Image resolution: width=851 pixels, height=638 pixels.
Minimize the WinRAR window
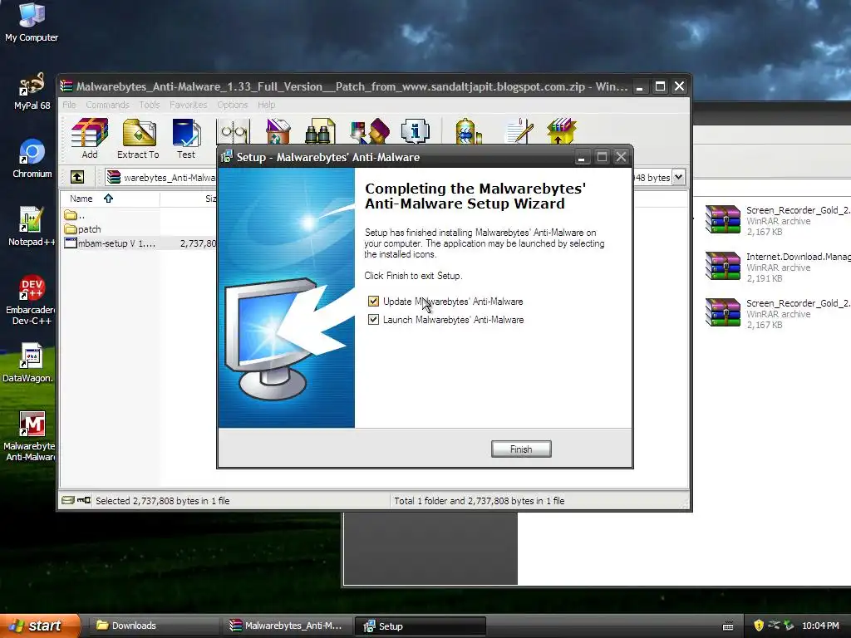(x=641, y=86)
